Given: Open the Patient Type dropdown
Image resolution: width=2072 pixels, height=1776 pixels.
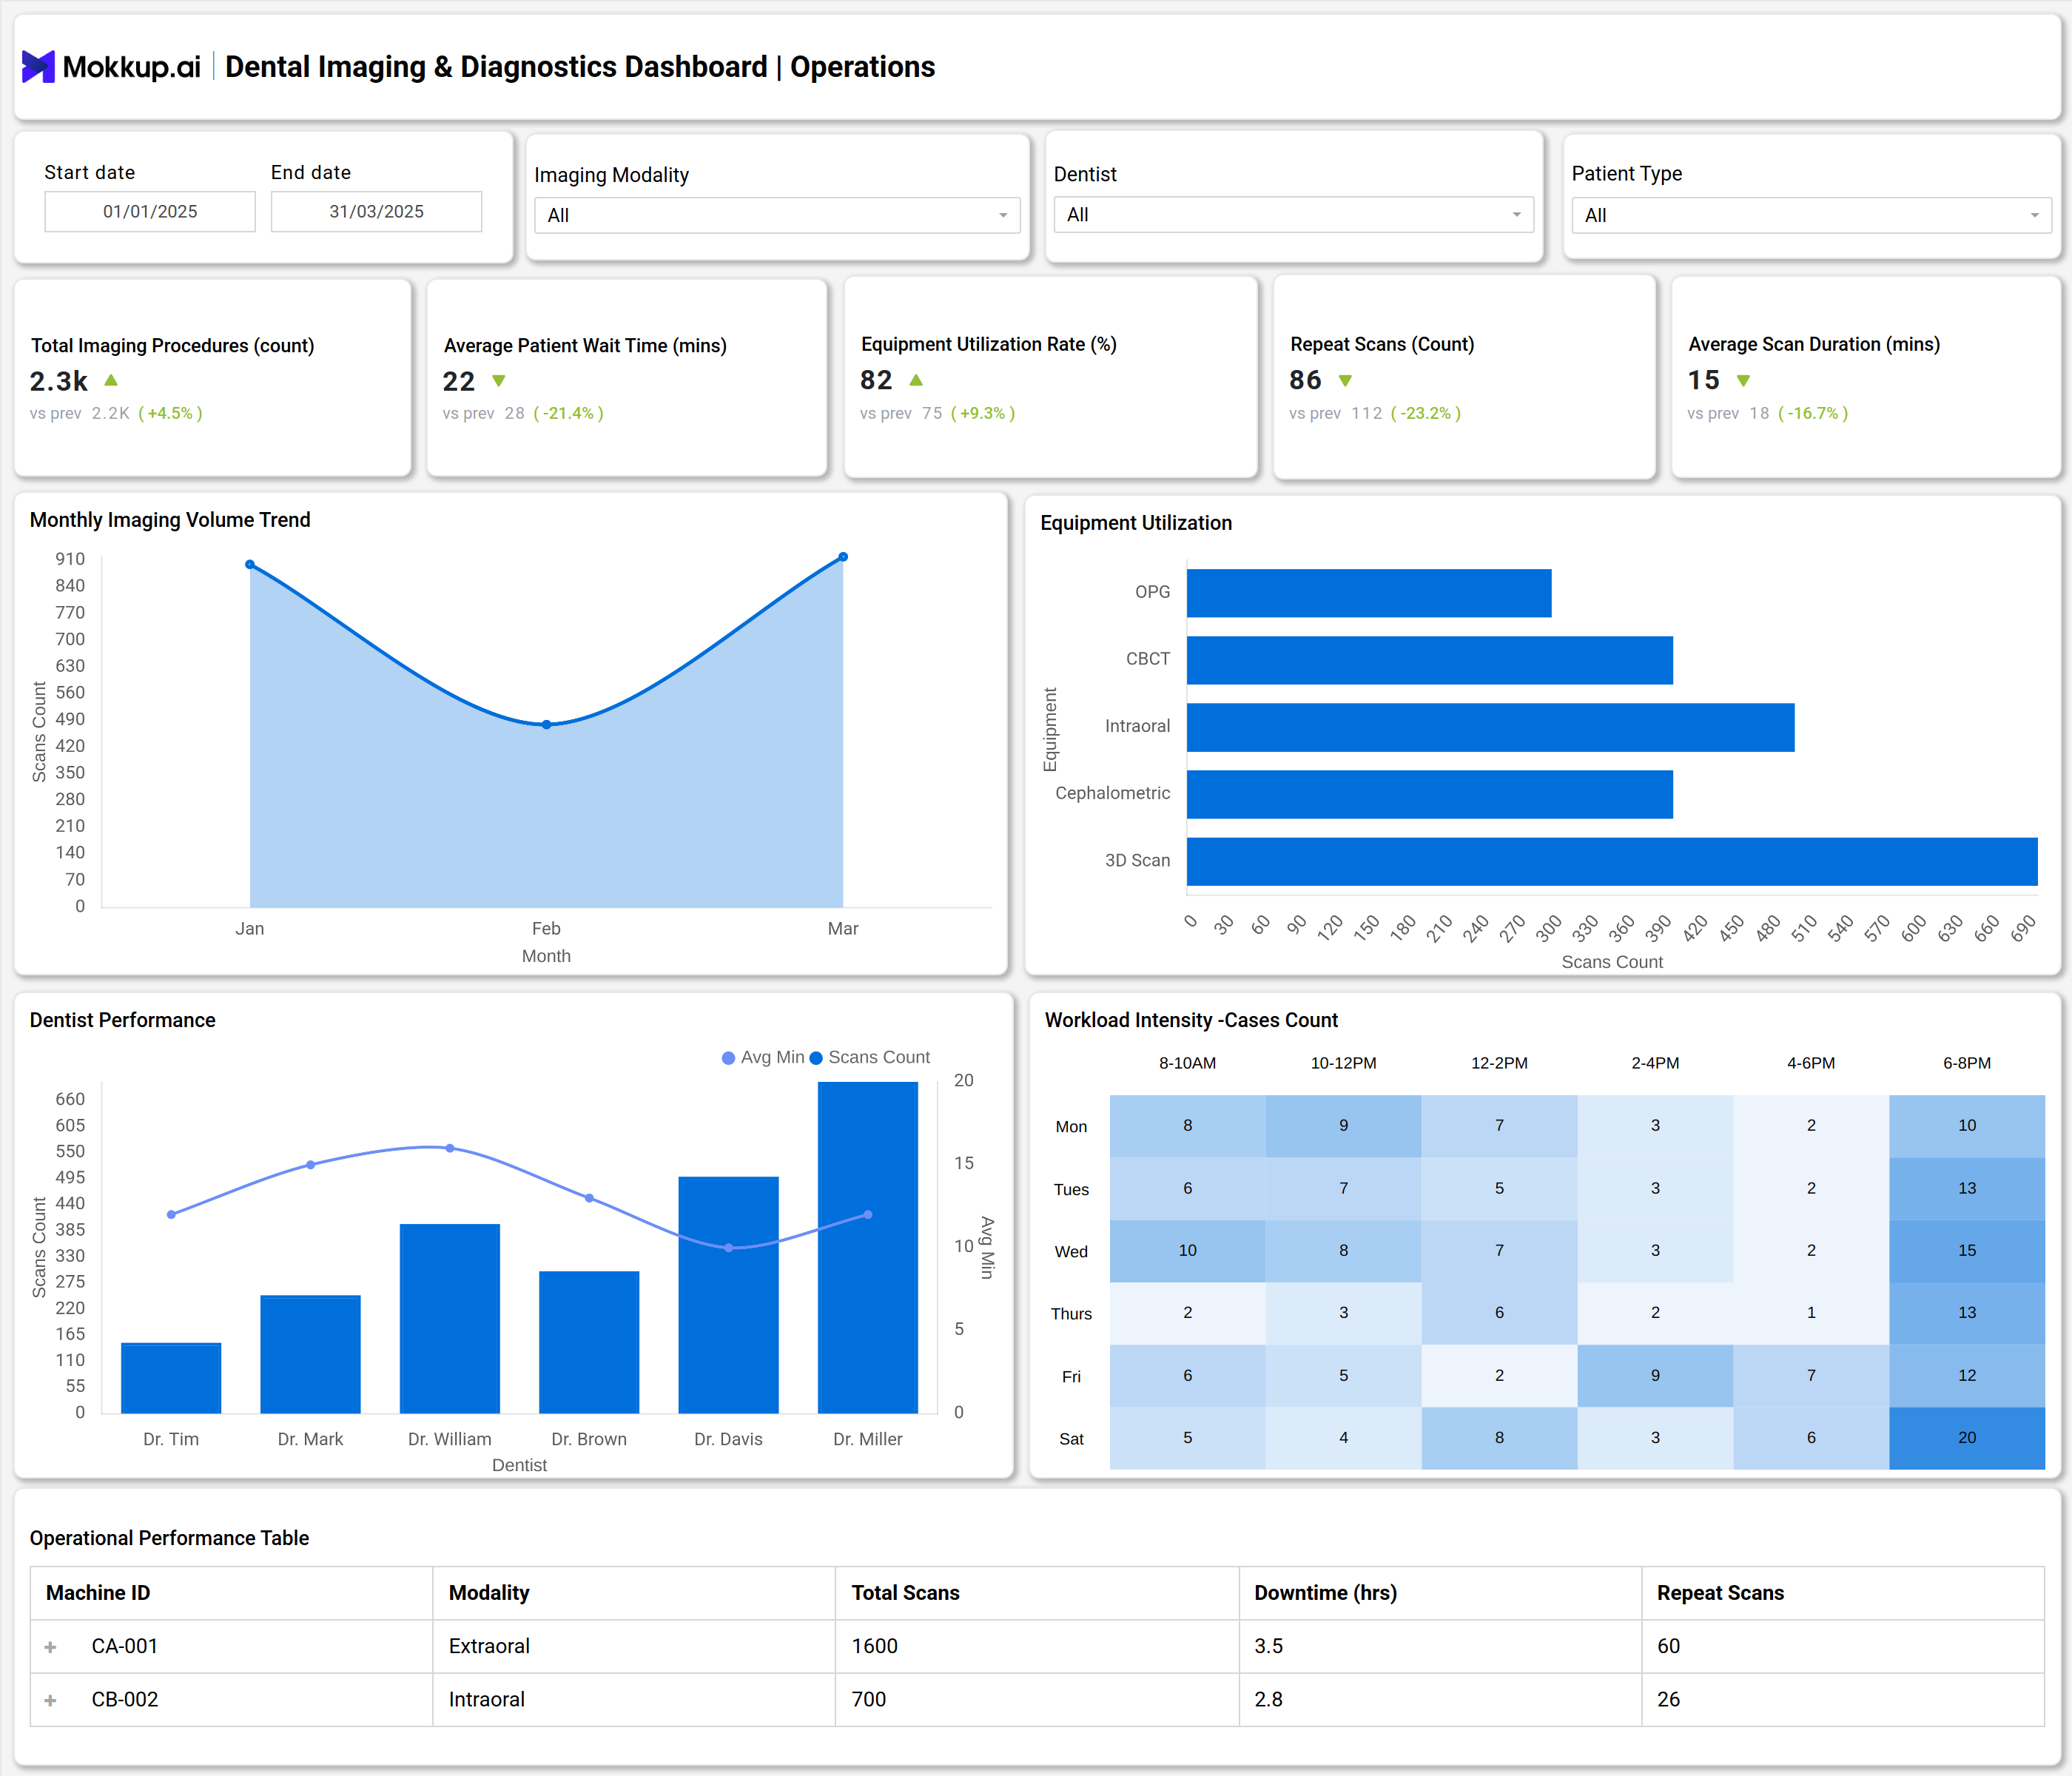Looking at the screenshot, I should (x=1811, y=215).
